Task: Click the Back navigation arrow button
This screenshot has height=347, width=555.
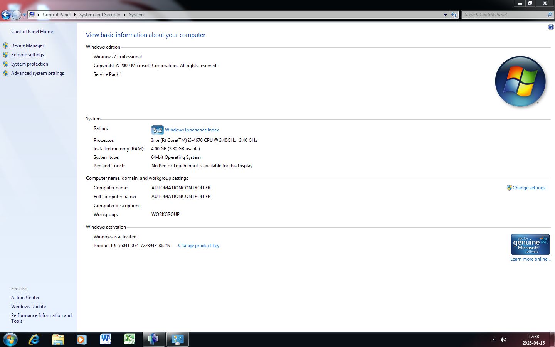Action: click(x=6, y=15)
